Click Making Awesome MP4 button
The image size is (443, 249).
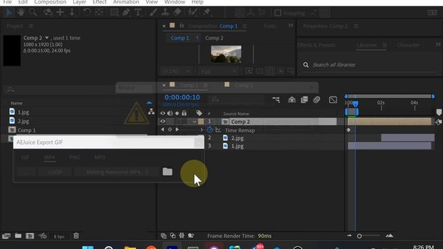(117, 172)
